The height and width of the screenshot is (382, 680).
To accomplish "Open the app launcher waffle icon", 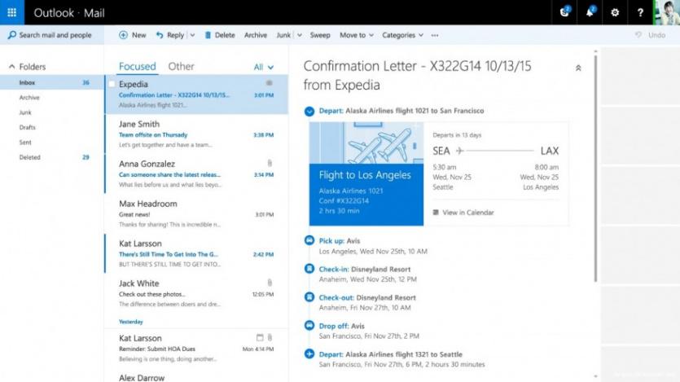I will pos(11,13).
